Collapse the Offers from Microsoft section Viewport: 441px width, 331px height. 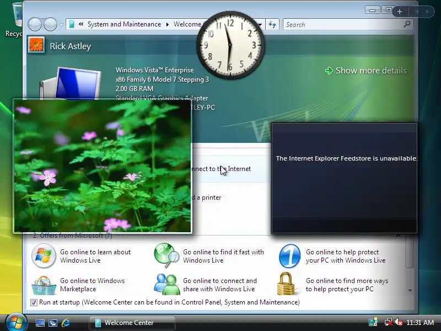398,236
